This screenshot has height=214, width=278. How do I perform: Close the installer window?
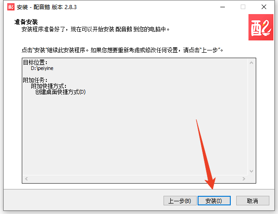(x=264, y=7)
